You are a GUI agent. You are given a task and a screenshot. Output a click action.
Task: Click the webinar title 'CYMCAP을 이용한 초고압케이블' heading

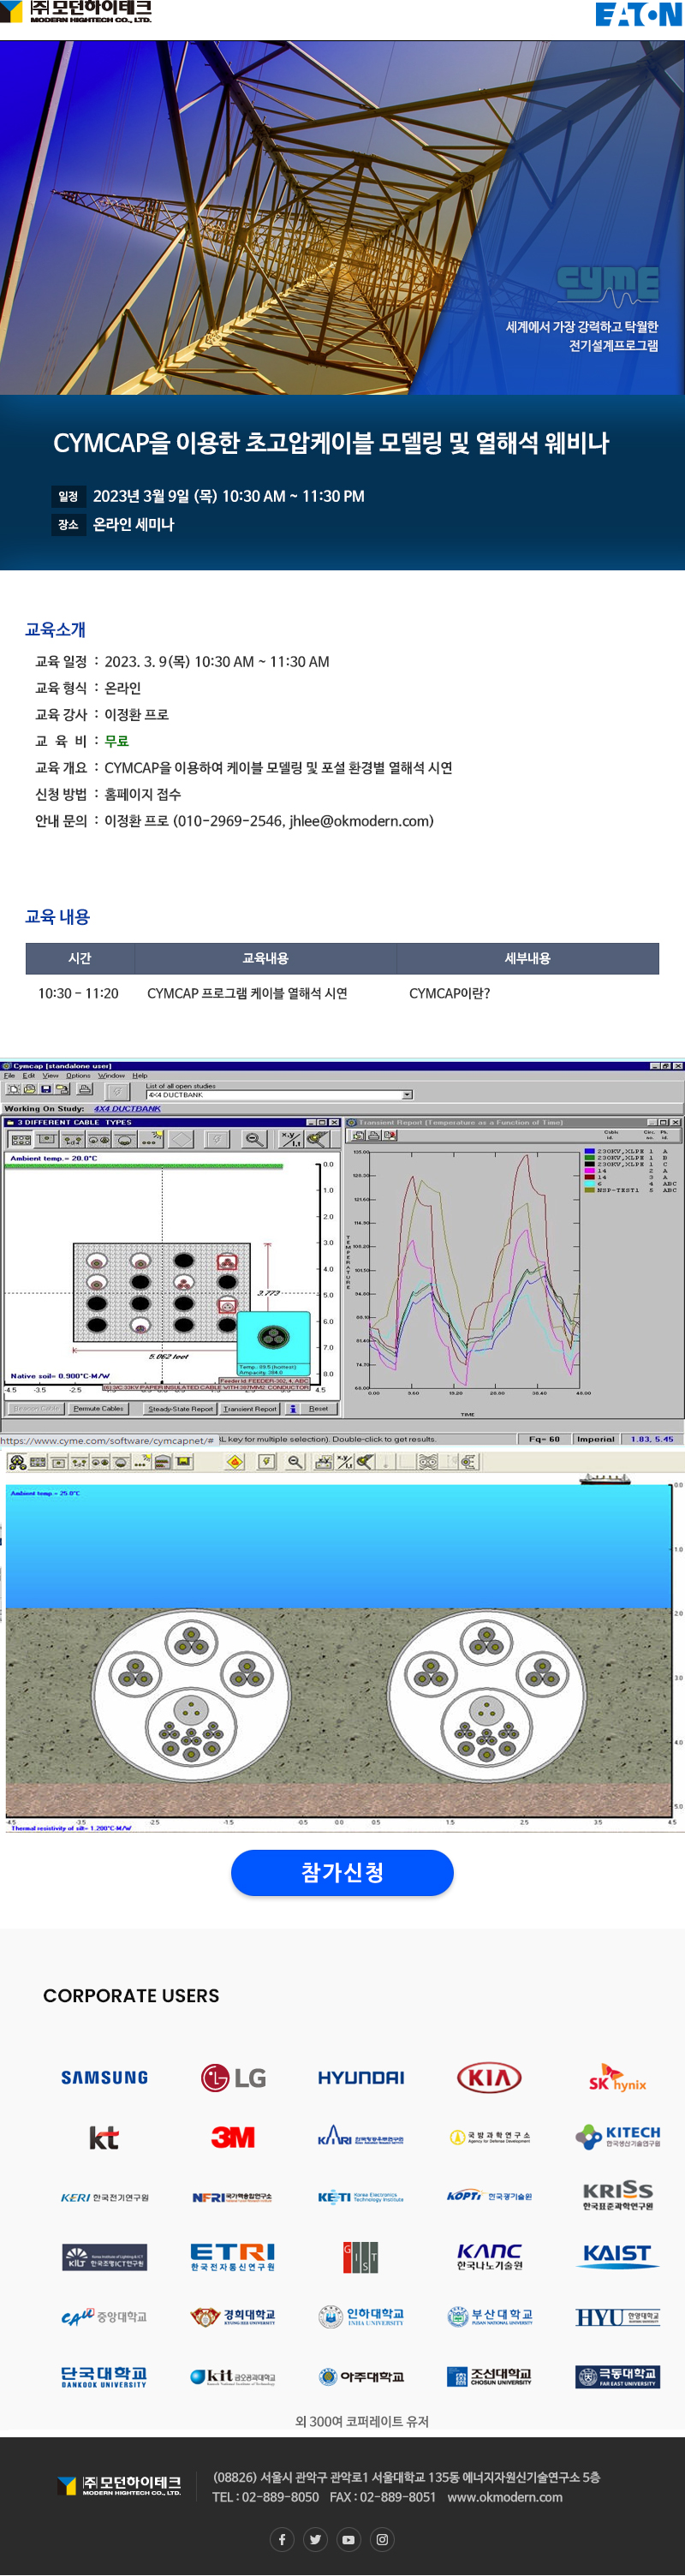click(x=331, y=442)
